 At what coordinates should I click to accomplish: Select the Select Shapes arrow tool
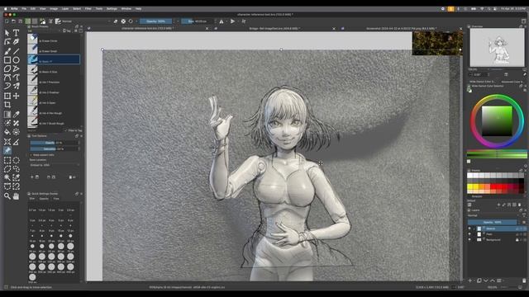[x=7, y=33]
